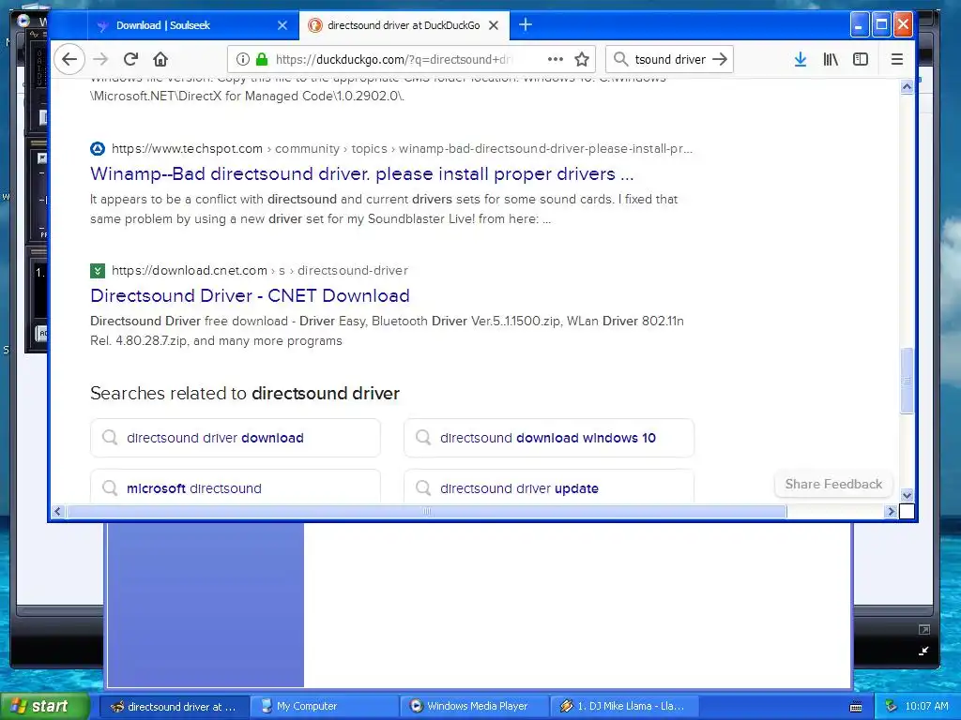Click the forward navigation arrow

pos(100,59)
